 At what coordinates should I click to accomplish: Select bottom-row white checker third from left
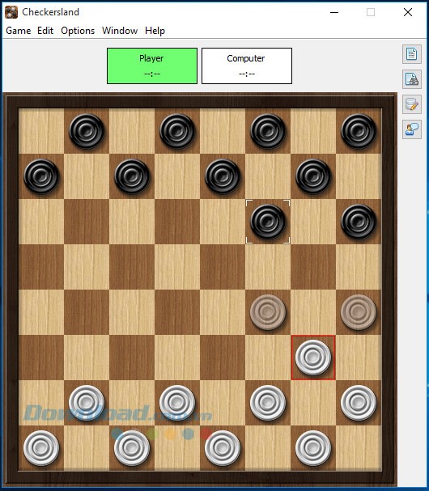(223, 448)
